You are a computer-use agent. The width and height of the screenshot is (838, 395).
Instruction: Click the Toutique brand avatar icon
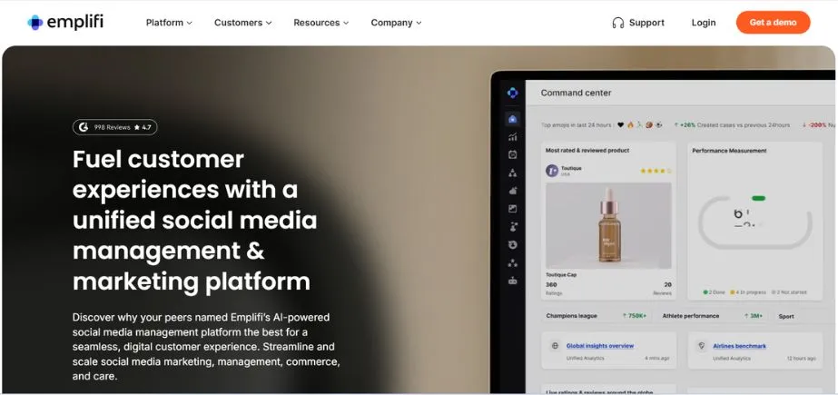551,171
